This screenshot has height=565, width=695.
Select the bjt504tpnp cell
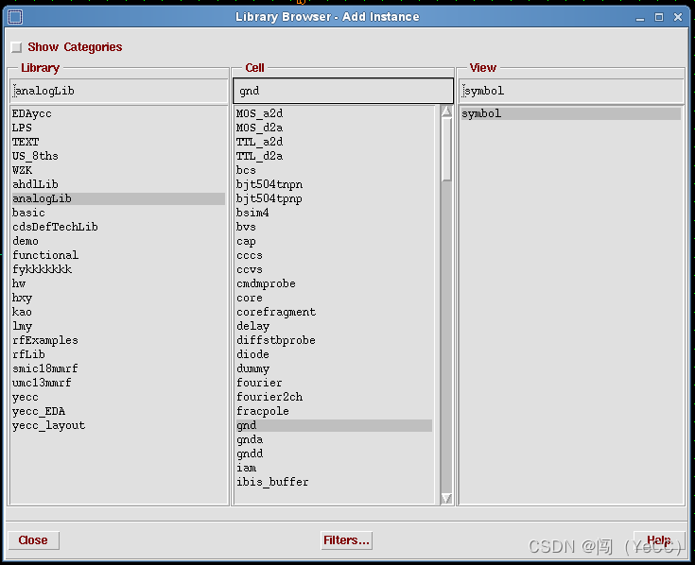coord(269,198)
